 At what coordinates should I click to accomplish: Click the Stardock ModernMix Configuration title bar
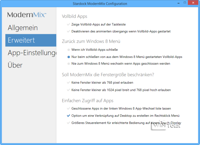pos(100,3)
